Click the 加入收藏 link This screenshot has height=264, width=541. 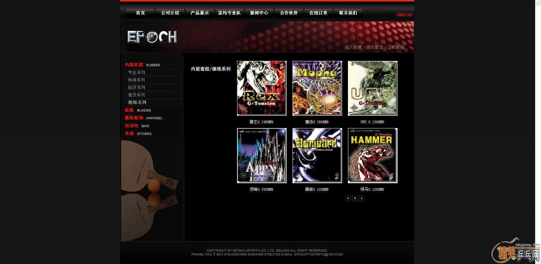tap(353, 47)
